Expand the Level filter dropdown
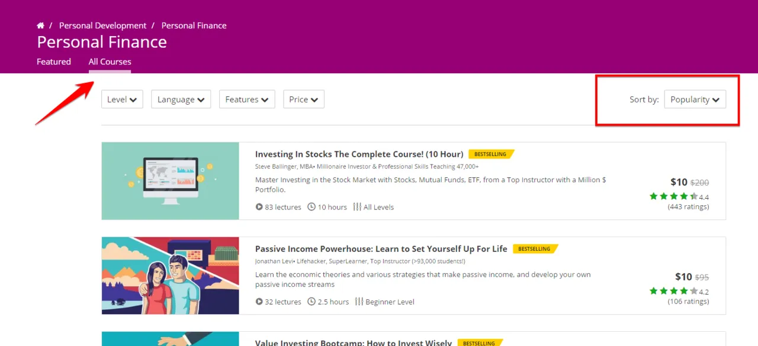The image size is (758, 346). tap(122, 99)
